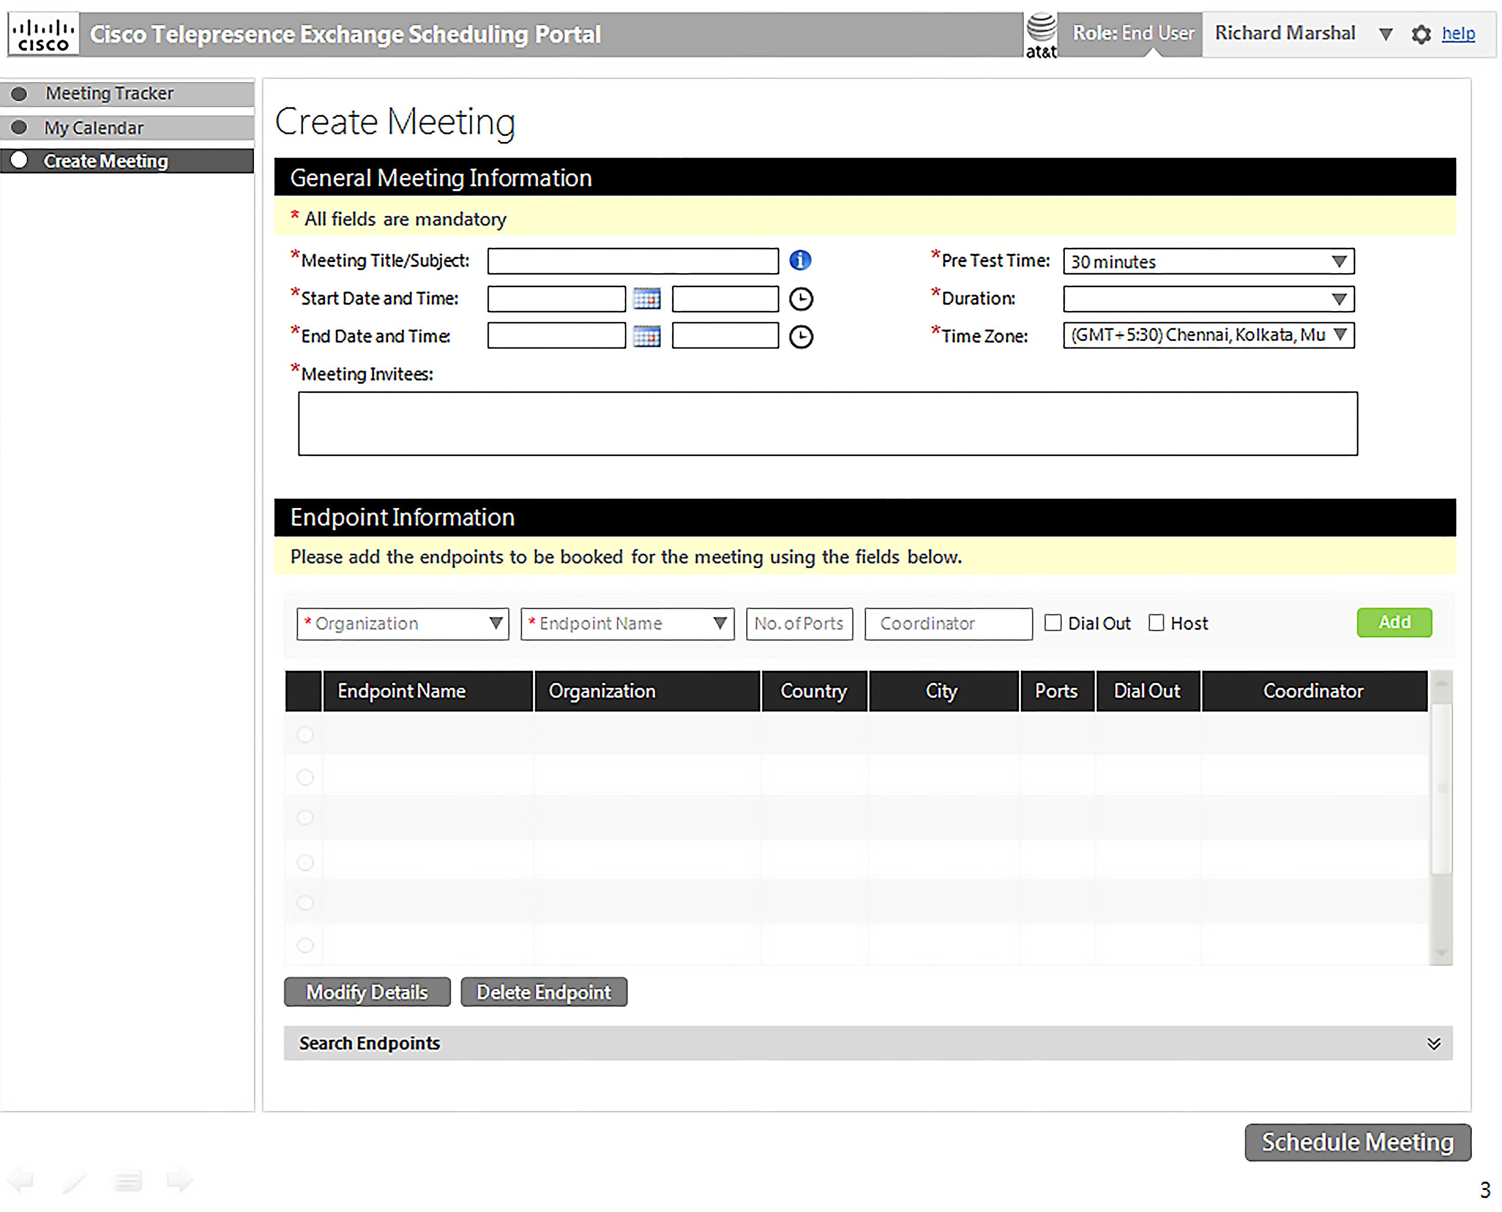
Task: Click the info icon beside Meeting Title
Action: pyautogui.click(x=800, y=261)
